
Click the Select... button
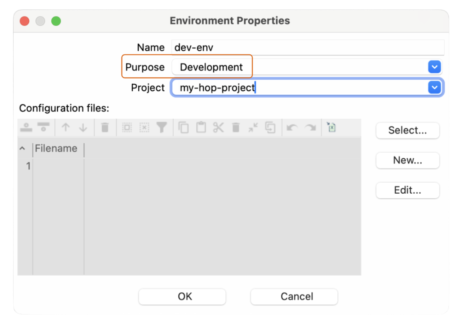[408, 130]
